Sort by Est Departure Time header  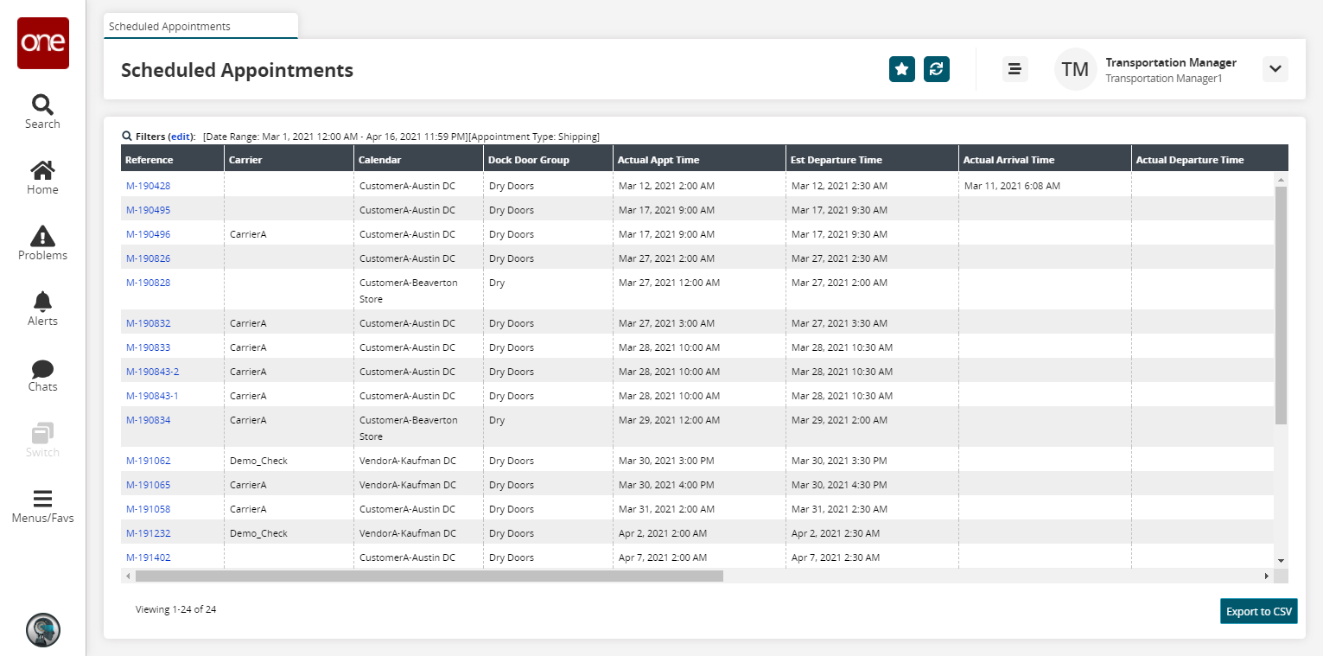click(873, 160)
